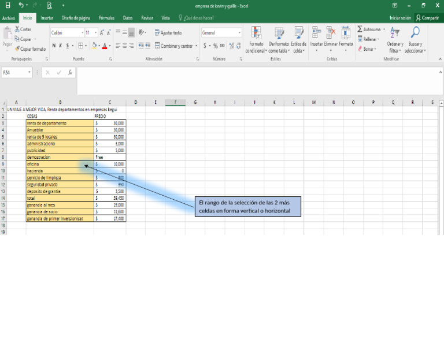Expand the Name Box dropdown arrow
Image resolution: width=444 pixels, height=343 pixels.
[x=29, y=73]
